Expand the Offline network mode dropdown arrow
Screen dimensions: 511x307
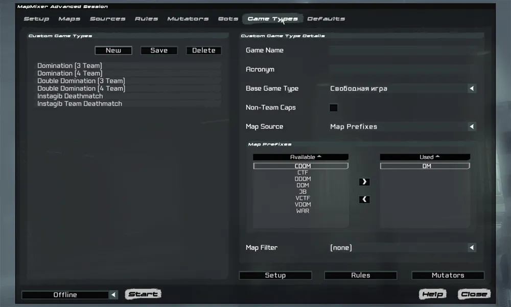click(x=114, y=295)
